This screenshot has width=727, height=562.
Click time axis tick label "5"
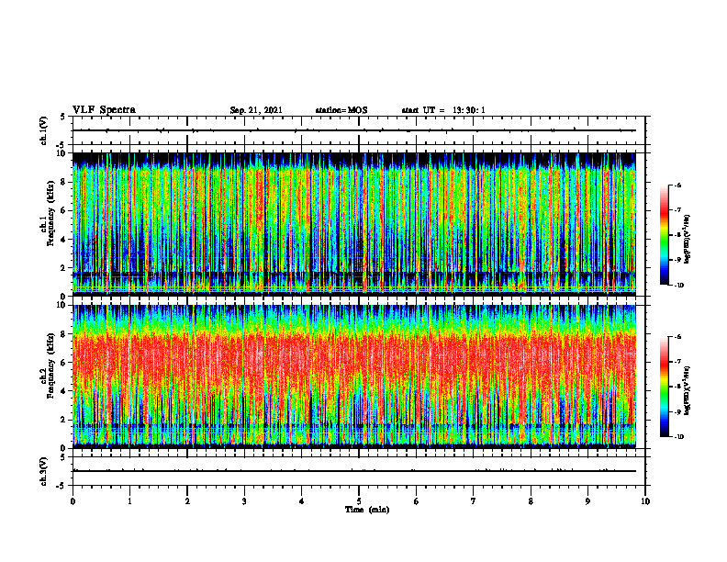pyautogui.click(x=359, y=501)
